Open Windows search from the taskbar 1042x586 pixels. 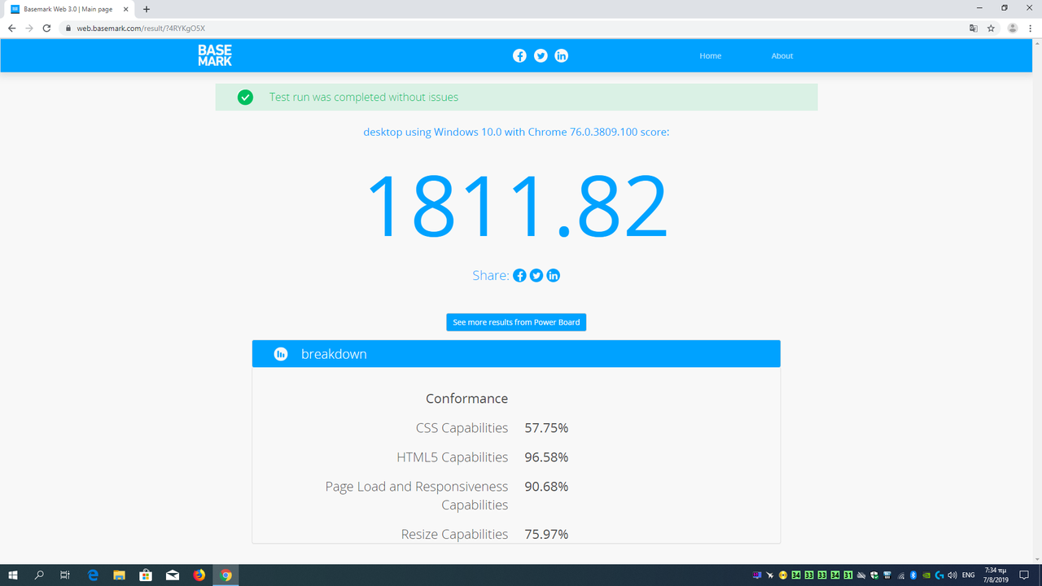[x=39, y=575]
